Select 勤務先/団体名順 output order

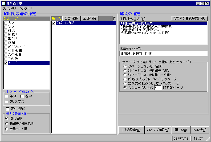pos(7,124)
